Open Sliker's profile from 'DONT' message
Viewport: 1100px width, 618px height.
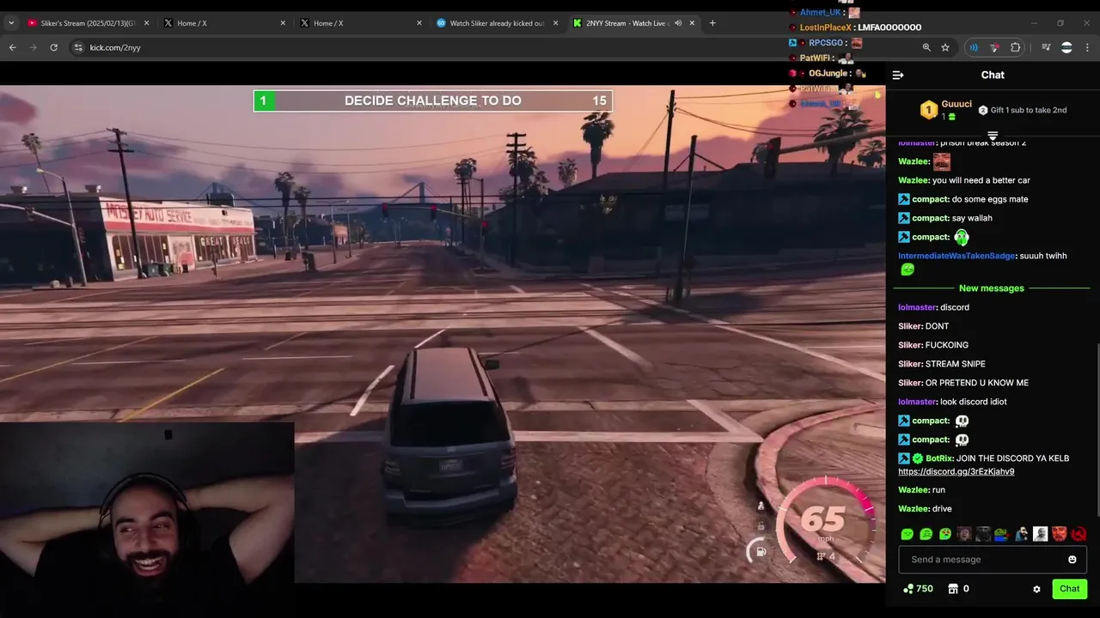(x=910, y=326)
